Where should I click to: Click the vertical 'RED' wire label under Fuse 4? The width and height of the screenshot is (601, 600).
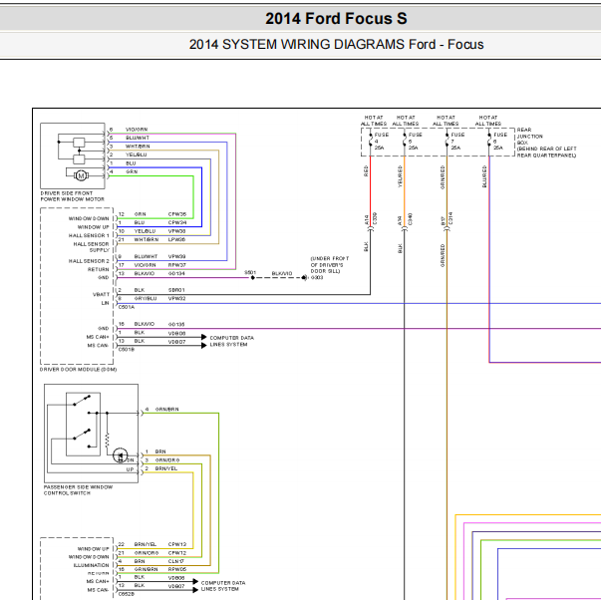click(366, 171)
